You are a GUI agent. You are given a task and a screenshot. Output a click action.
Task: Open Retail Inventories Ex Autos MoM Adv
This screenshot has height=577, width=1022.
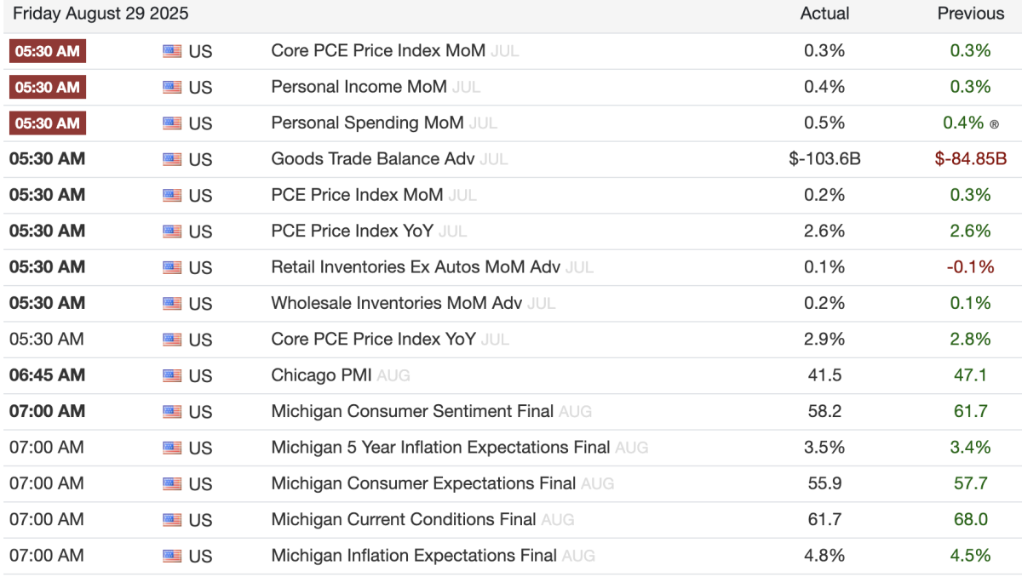click(x=415, y=267)
